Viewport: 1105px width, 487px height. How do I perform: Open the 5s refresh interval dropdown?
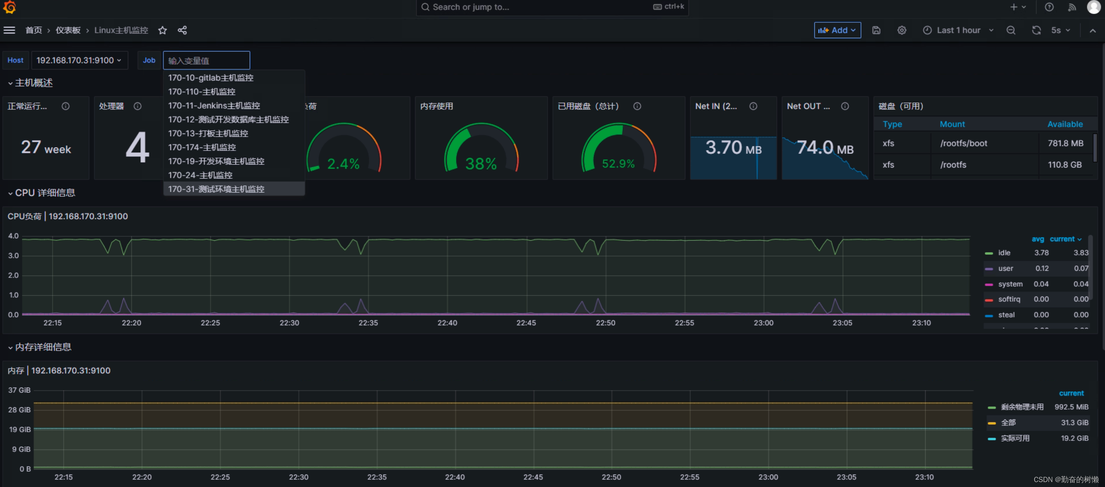(1060, 30)
